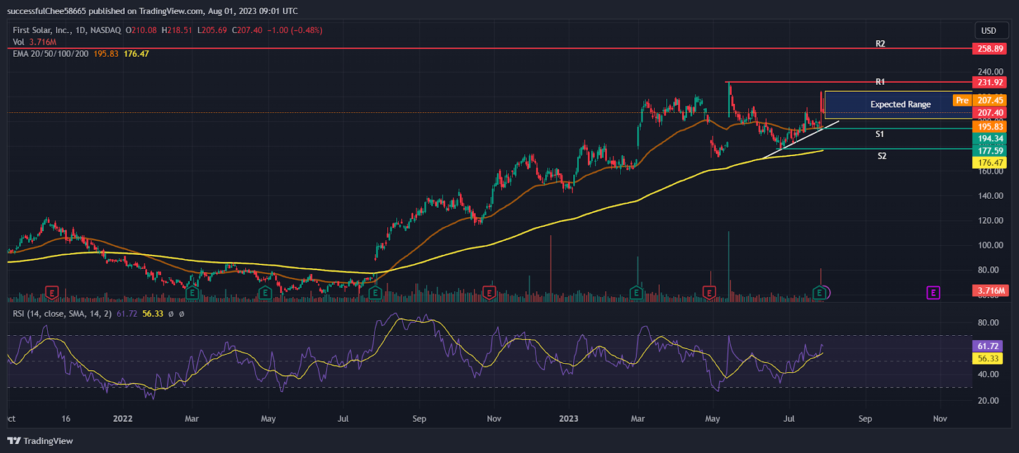
Task: Select the green 194.34 S1 price label
Action: click(x=990, y=138)
